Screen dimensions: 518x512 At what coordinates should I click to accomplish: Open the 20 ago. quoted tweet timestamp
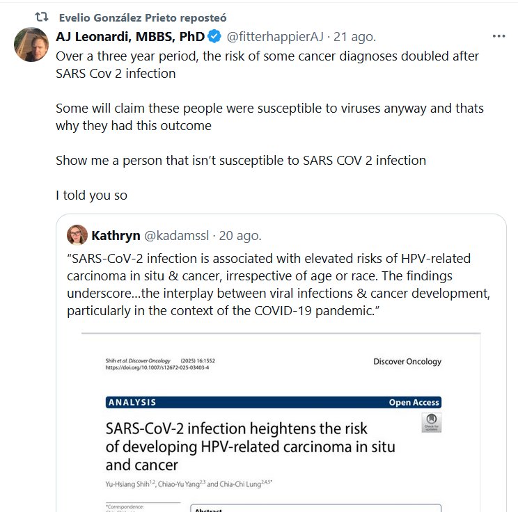click(x=239, y=235)
